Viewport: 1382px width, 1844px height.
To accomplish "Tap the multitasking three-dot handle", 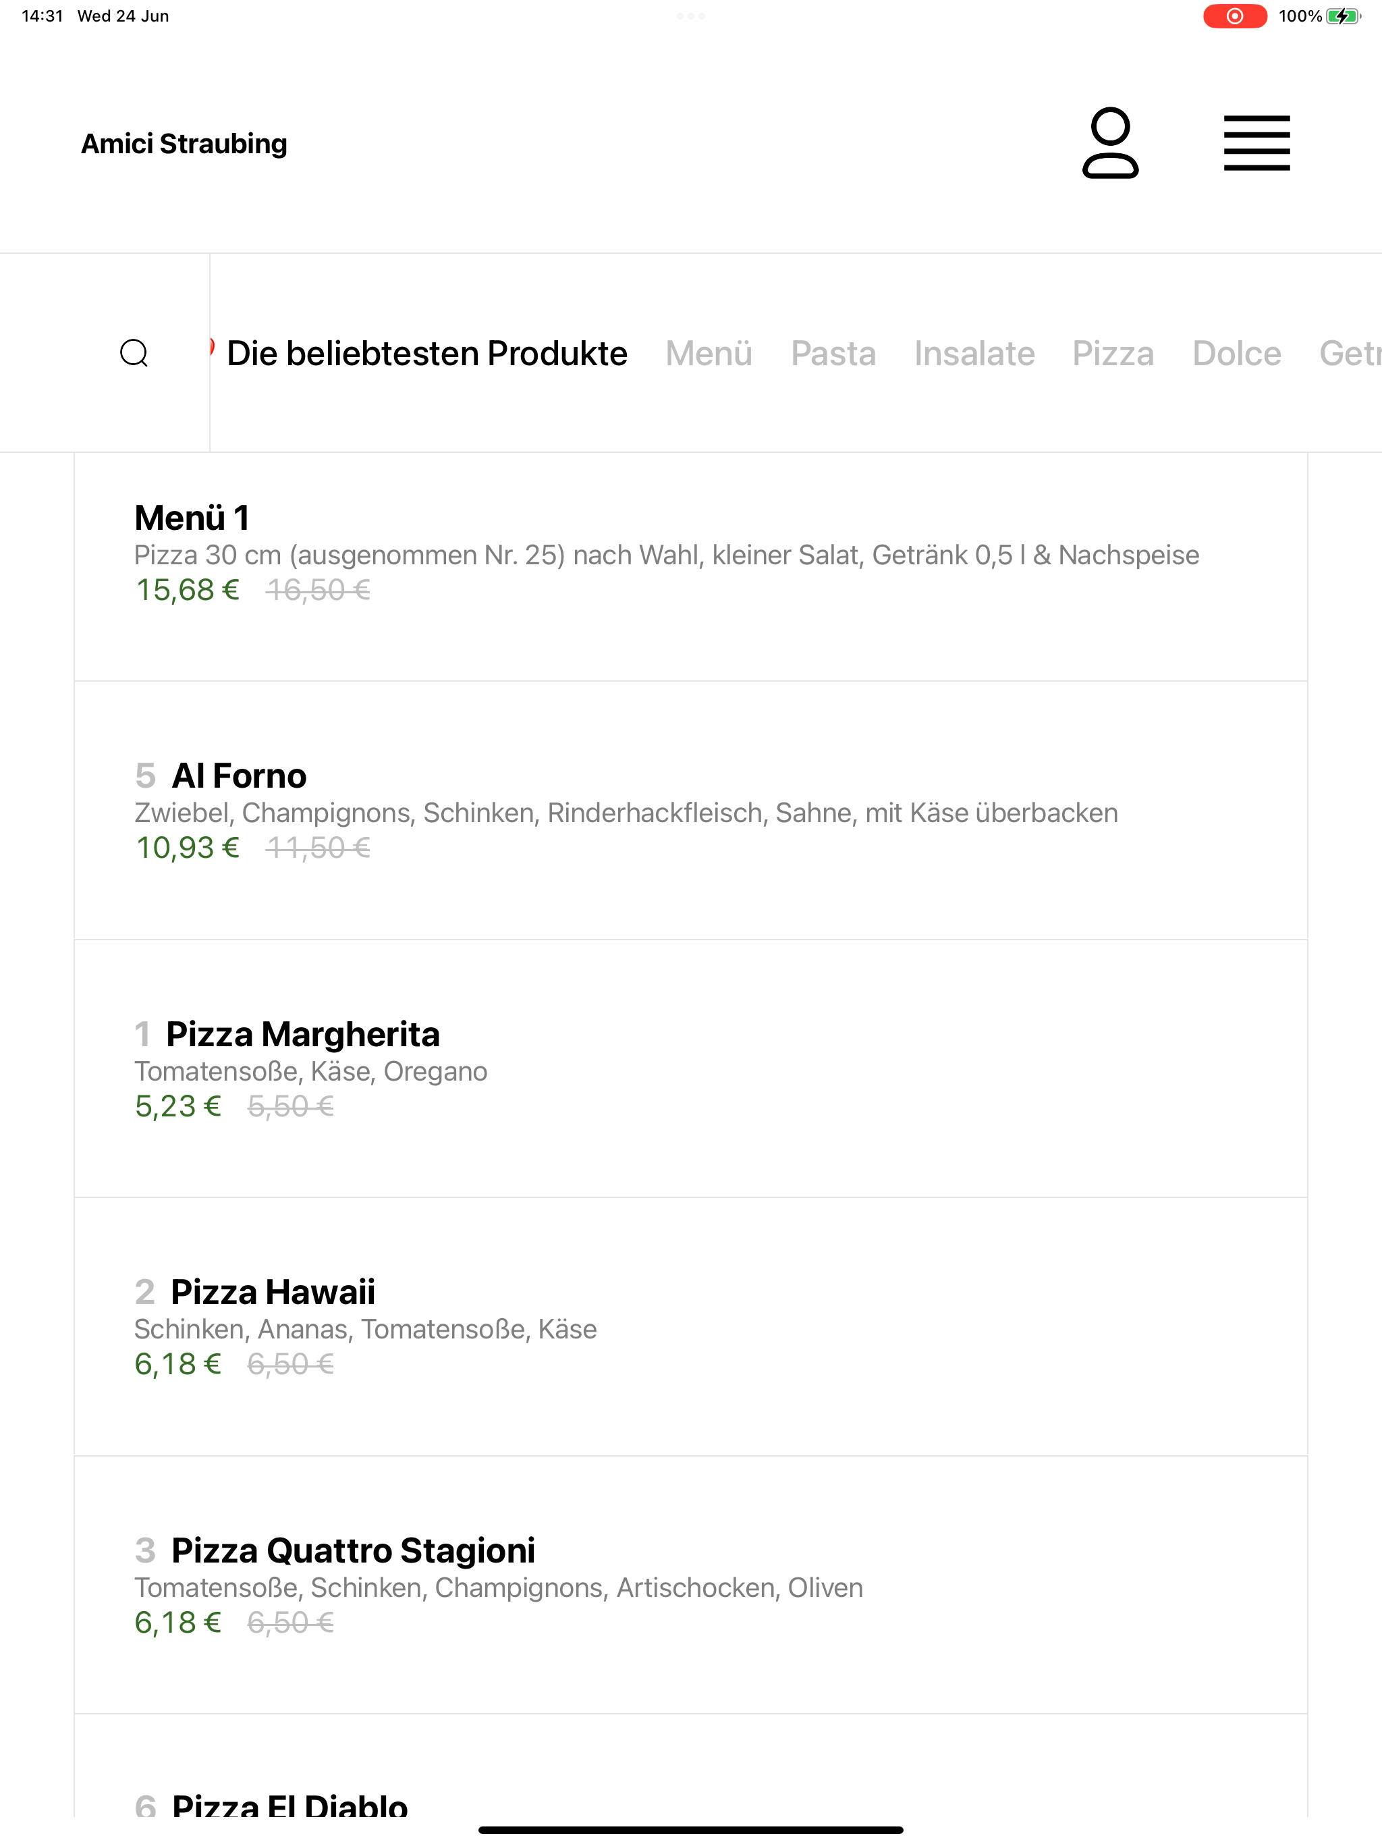I will (691, 16).
